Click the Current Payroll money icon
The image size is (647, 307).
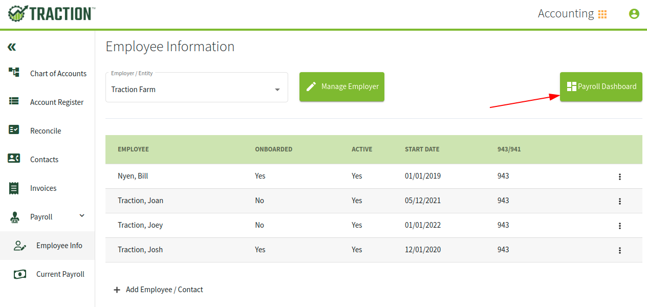(x=20, y=274)
